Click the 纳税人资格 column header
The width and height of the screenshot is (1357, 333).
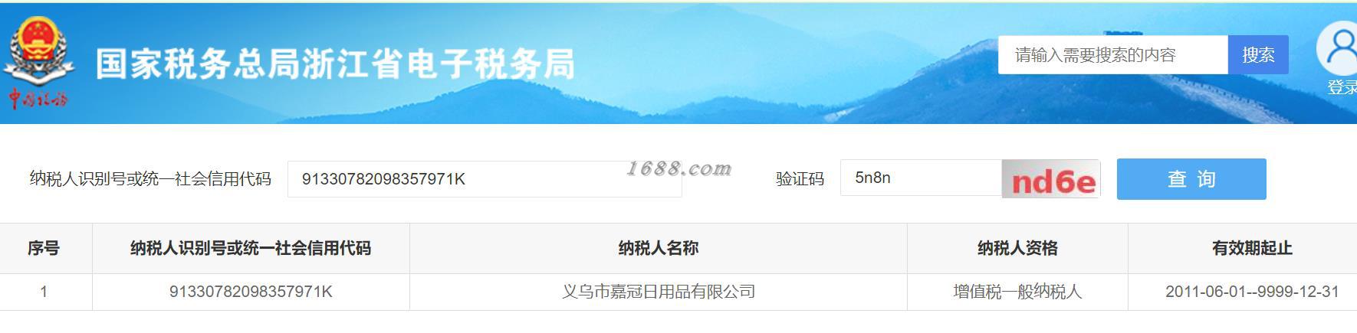[1017, 248]
